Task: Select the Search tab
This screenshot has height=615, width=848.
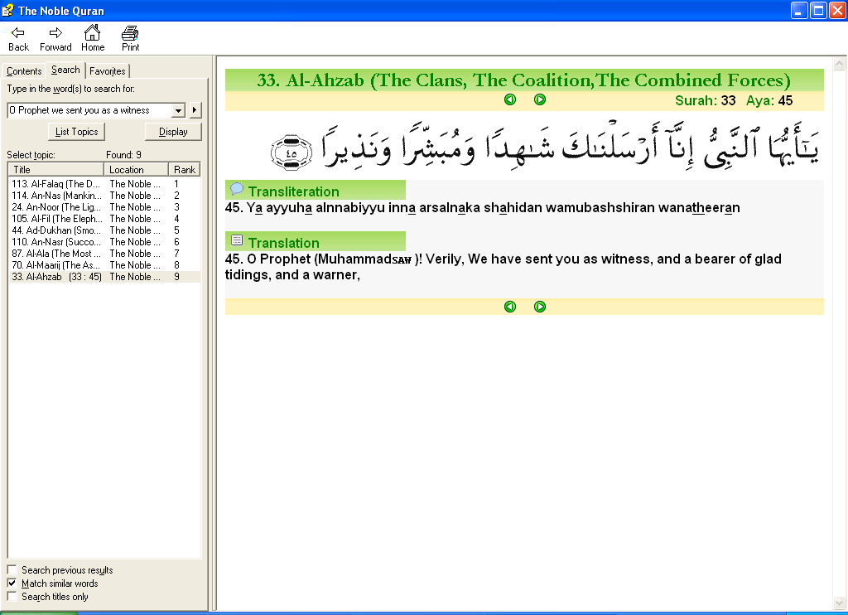Action: [65, 70]
